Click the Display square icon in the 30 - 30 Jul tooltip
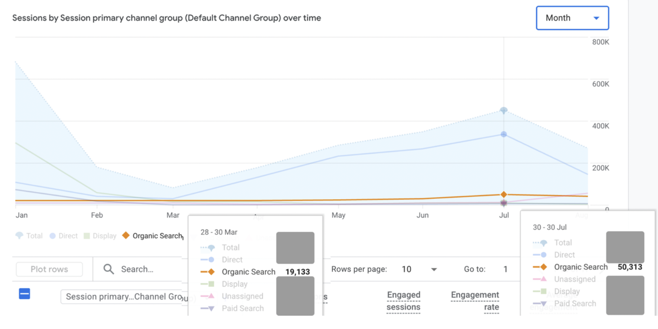This screenshot has height=329, width=658. tap(540, 291)
